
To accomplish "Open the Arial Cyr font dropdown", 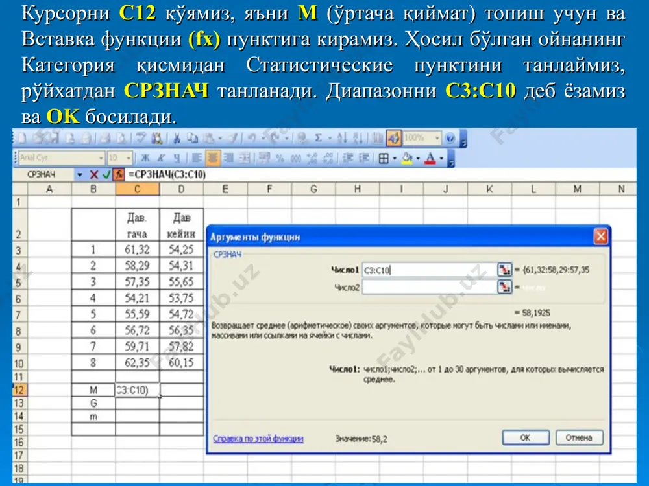I will (x=101, y=157).
